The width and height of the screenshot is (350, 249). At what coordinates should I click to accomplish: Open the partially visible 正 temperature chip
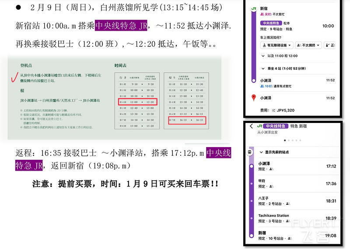tap(329, 46)
